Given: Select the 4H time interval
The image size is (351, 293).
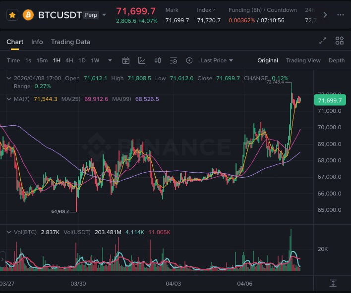Looking at the screenshot, I should (69, 60).
